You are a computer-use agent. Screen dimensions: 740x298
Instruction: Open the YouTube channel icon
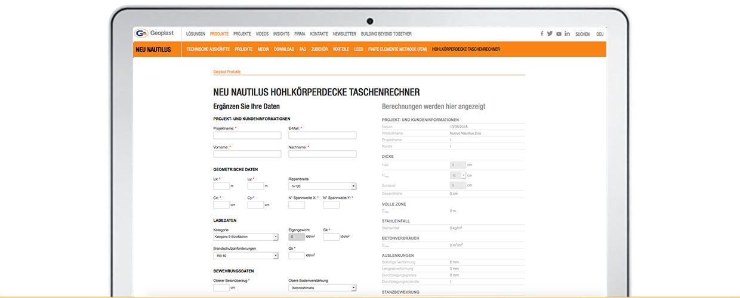559,34
